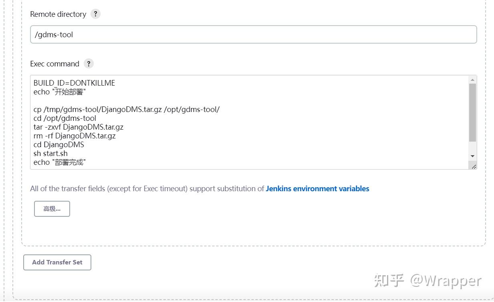Click the textarea resize handle corner

[x=474, y=166]
